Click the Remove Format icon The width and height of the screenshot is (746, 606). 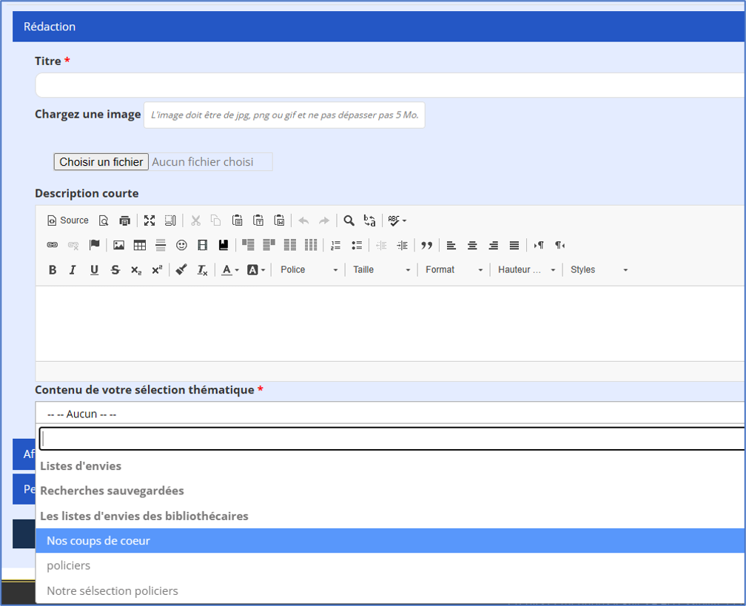(x=202, y=269)
